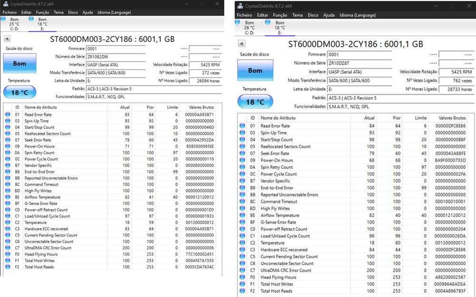Viewport: 476px width, 297px height.
Task: Select End-to-End Error row in right window
Action: point(353,188)
